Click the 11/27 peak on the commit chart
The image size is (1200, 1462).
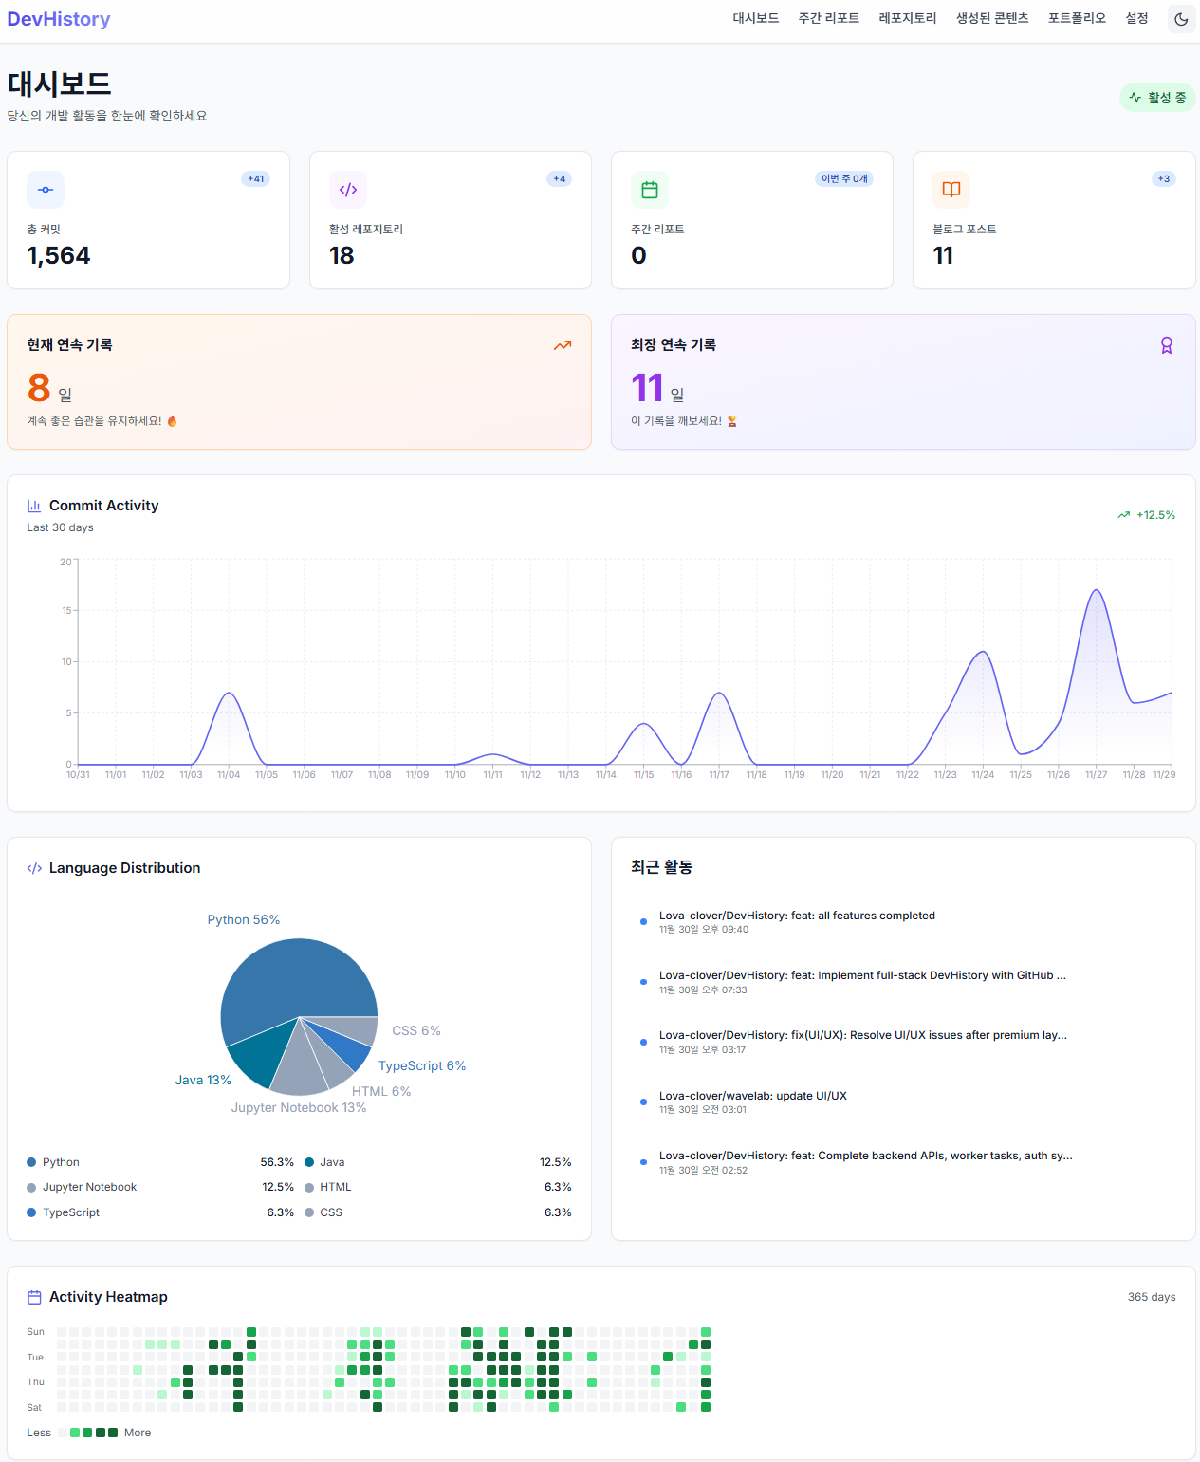[x=1097, y=590]
